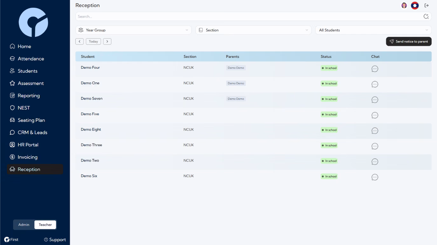Viewport: 437px width, 245px height.
Task: Click In school status for Demo Eight
Action: pyautogui.click(x=329, y=130)
